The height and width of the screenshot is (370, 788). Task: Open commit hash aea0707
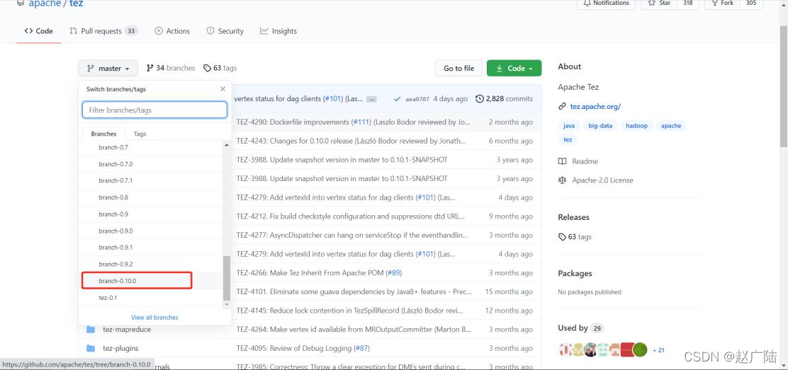417,99
